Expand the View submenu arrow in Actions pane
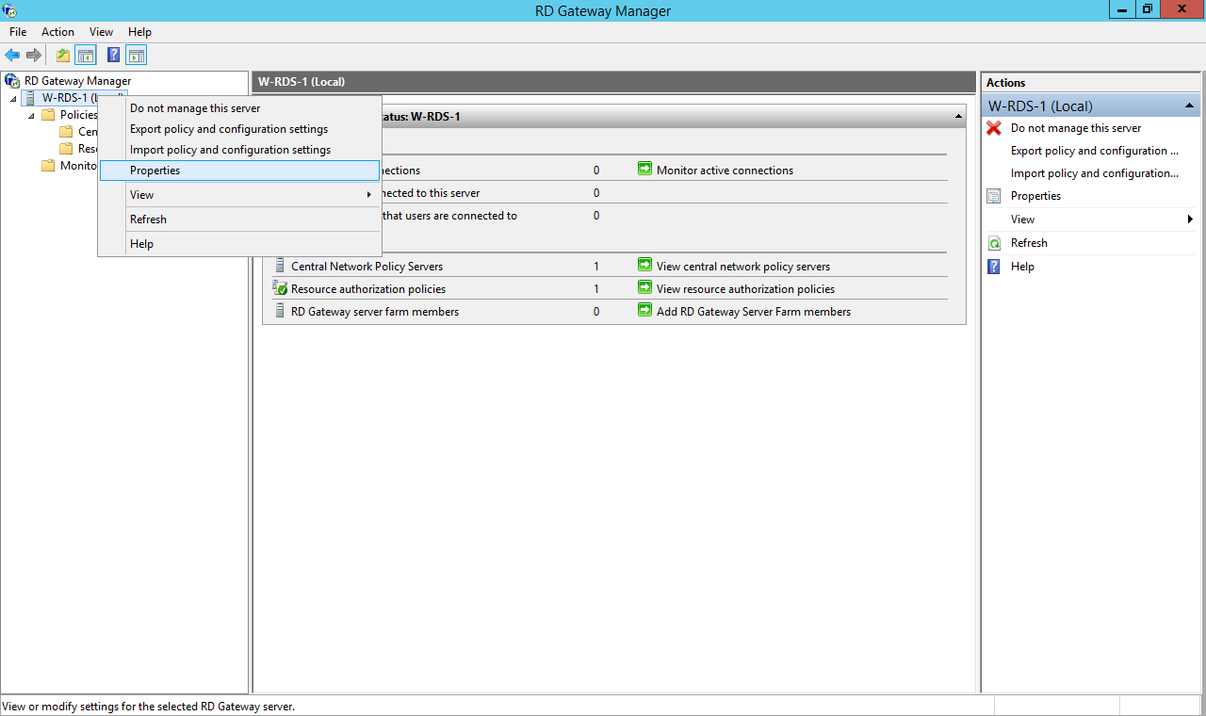This screenshot has width=1206, height=716. pos(1190,220)
